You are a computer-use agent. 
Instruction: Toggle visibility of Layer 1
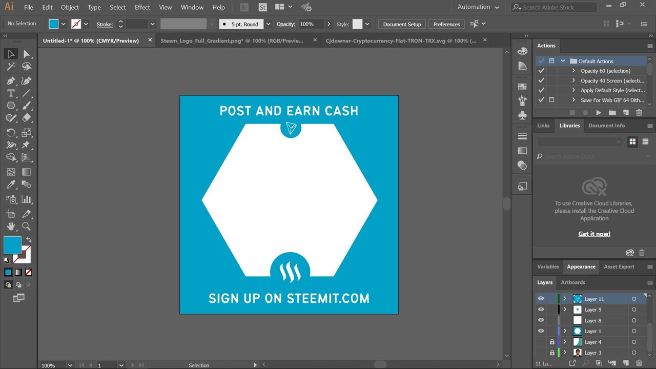point(541,331)
